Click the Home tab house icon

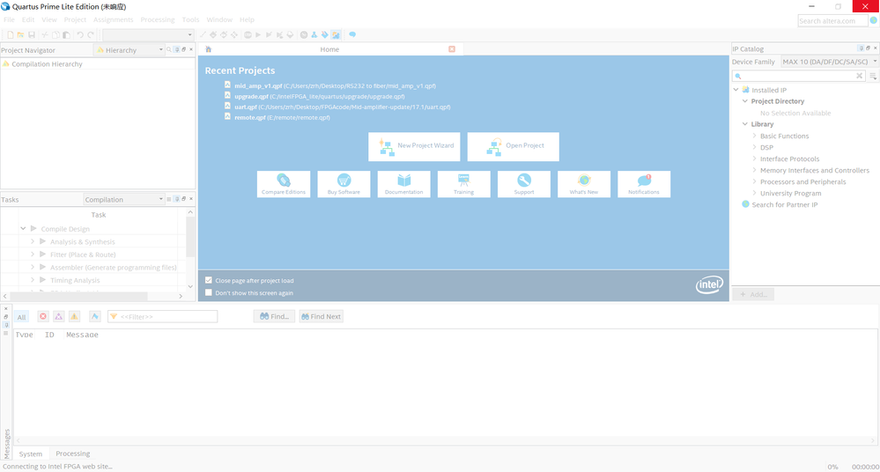coord(208,49)
